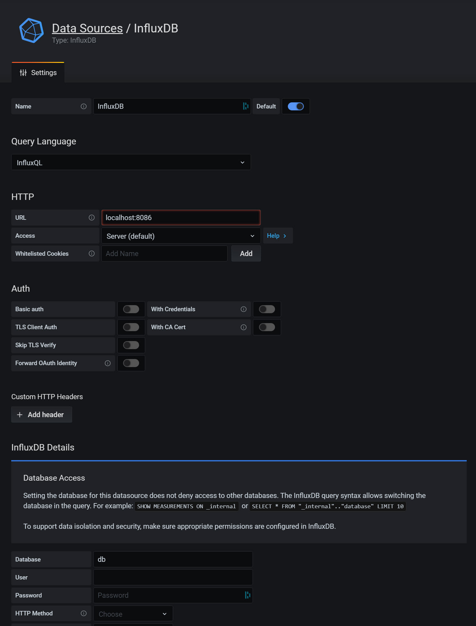Click the 'Query Language' section heading
The image size is (476, 626).
pos(44,141)
